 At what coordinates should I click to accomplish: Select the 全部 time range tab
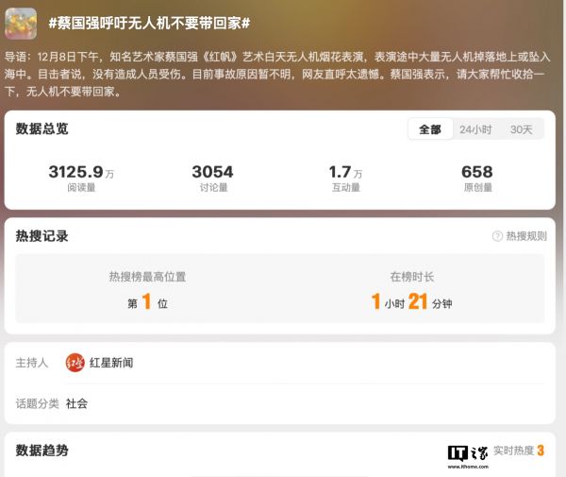click(x=430, y=129)
